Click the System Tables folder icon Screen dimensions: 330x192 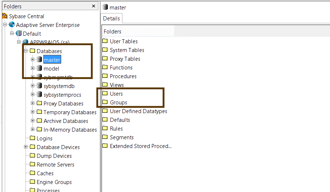[105, 49]
